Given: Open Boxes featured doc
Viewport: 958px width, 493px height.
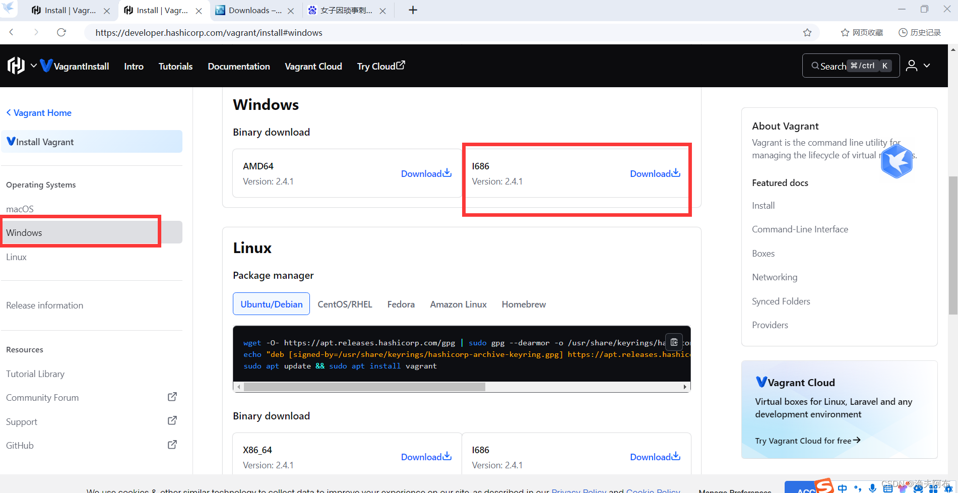Looking at the screenshot, I should pyautogui.click(x=763, y=253).
